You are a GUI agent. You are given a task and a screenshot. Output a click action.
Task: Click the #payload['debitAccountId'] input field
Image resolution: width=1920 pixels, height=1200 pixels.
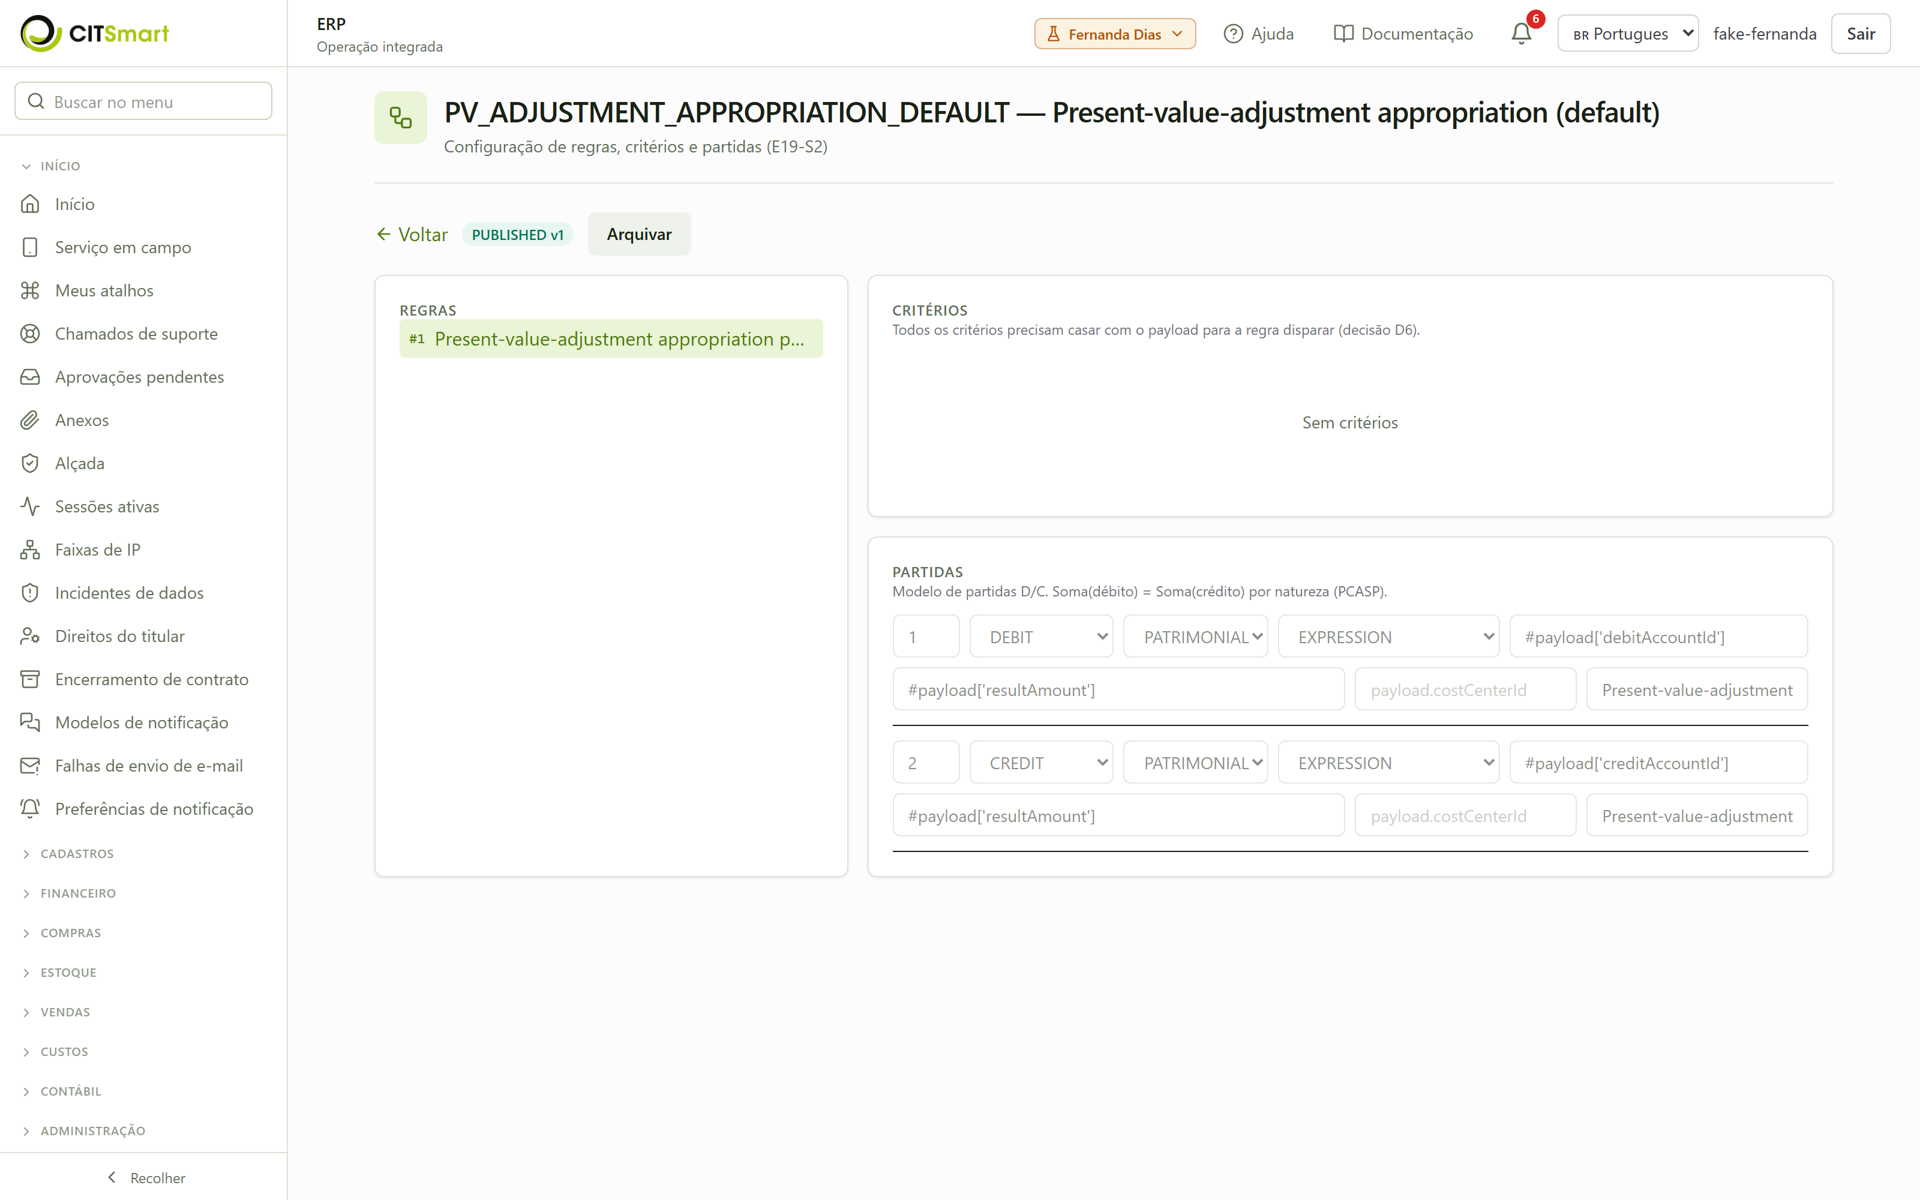[x=1658, y=637]
